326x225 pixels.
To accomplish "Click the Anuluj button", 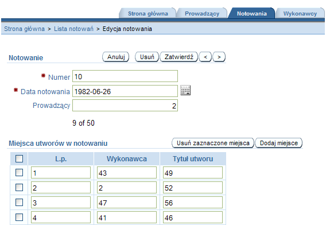I will pyautogui.click(x=116, y=57).
